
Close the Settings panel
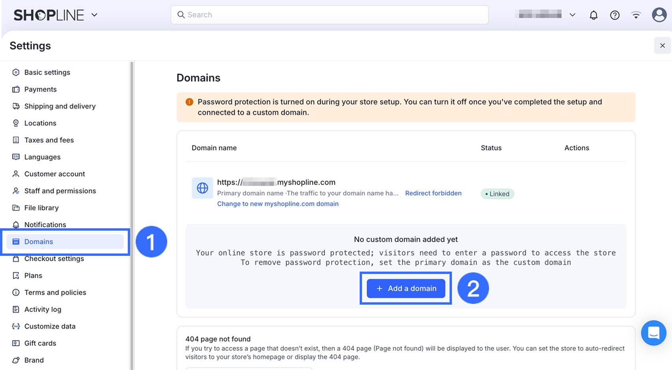[662, 46]
